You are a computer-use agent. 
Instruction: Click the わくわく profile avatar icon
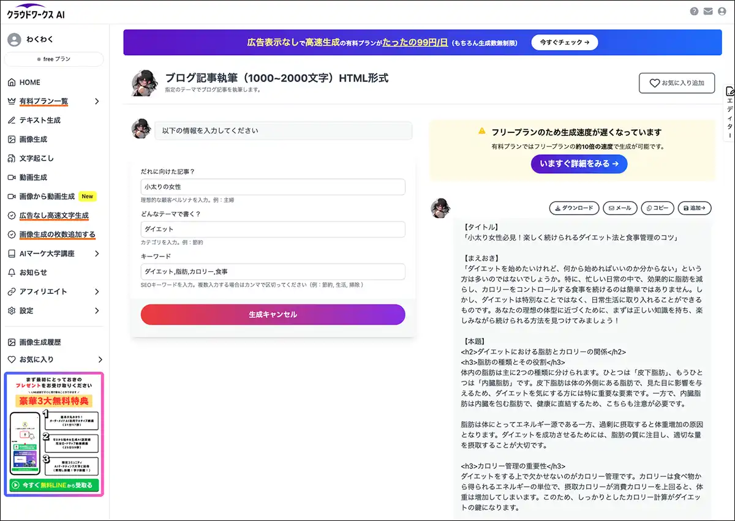point(14,39)
